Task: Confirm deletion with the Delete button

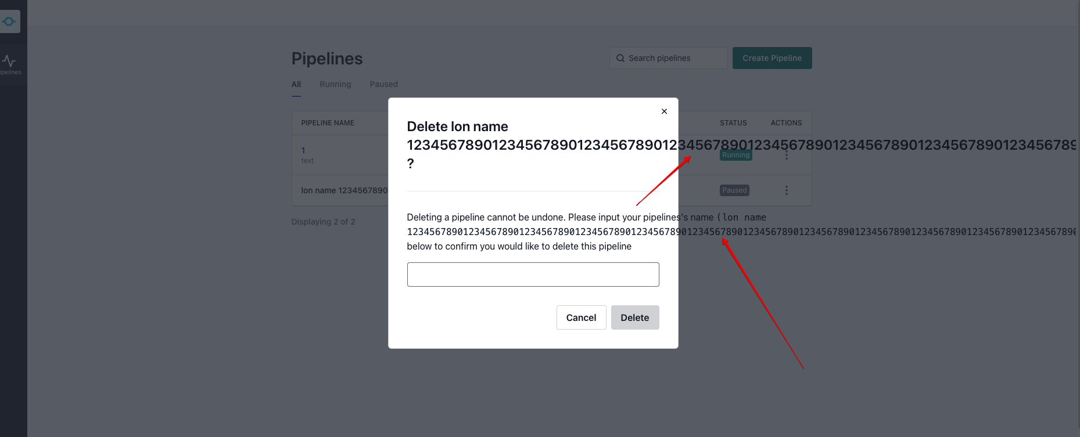Action: click(634, 317)
